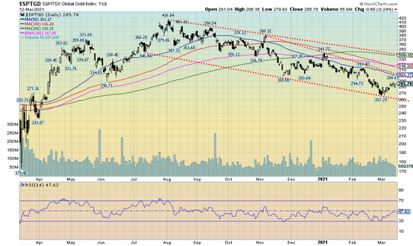Click the MA(50) 301.17 legend entry

click(36, 19)
